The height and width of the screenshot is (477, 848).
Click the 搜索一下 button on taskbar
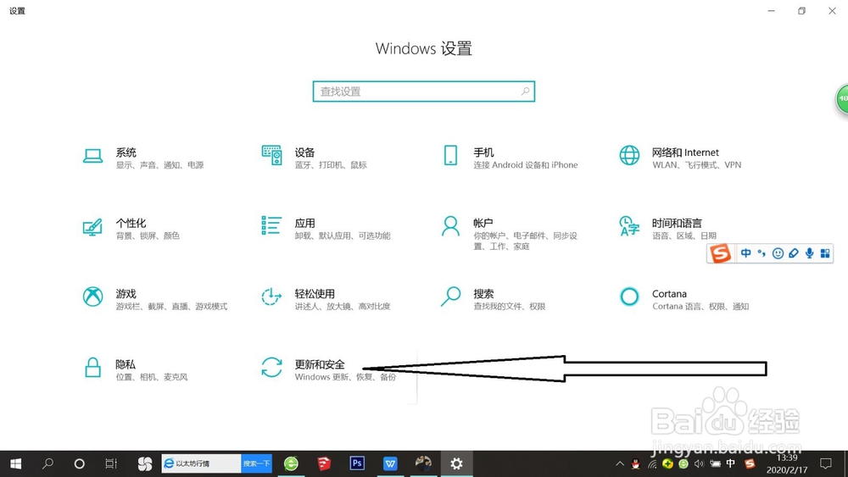256,463
